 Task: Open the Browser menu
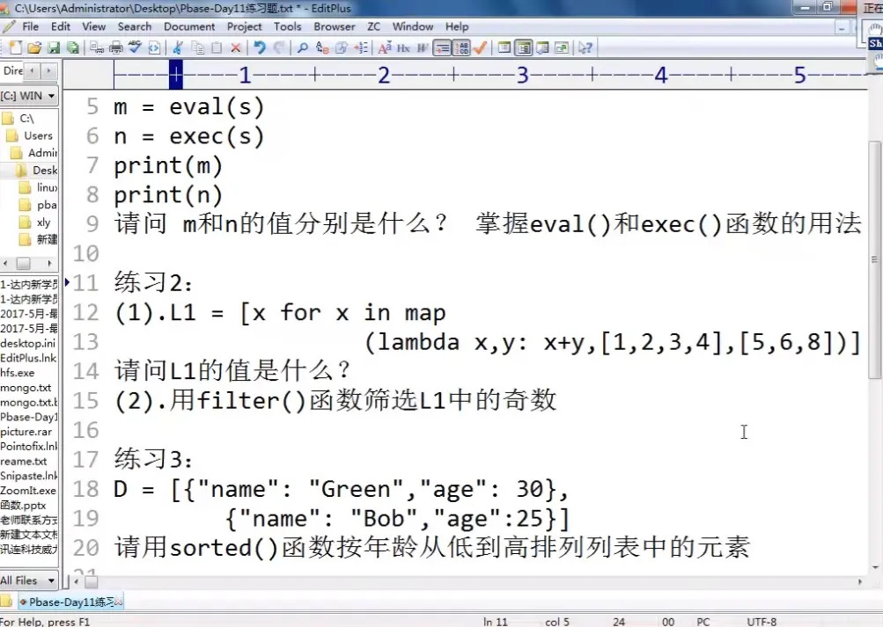335,26
